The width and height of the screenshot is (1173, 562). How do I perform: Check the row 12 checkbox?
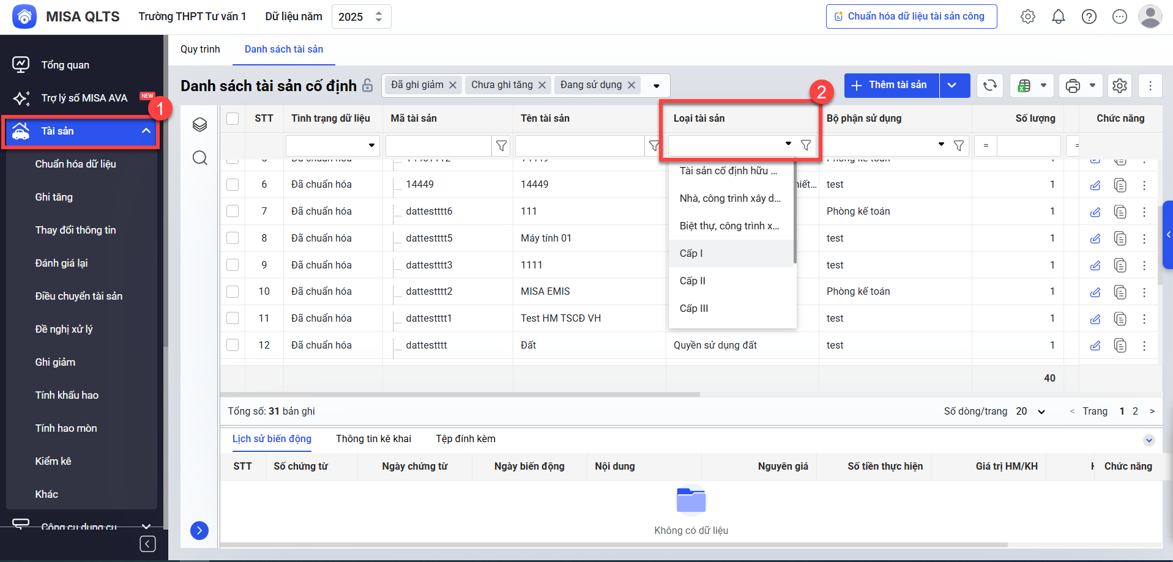pos(233,345)
